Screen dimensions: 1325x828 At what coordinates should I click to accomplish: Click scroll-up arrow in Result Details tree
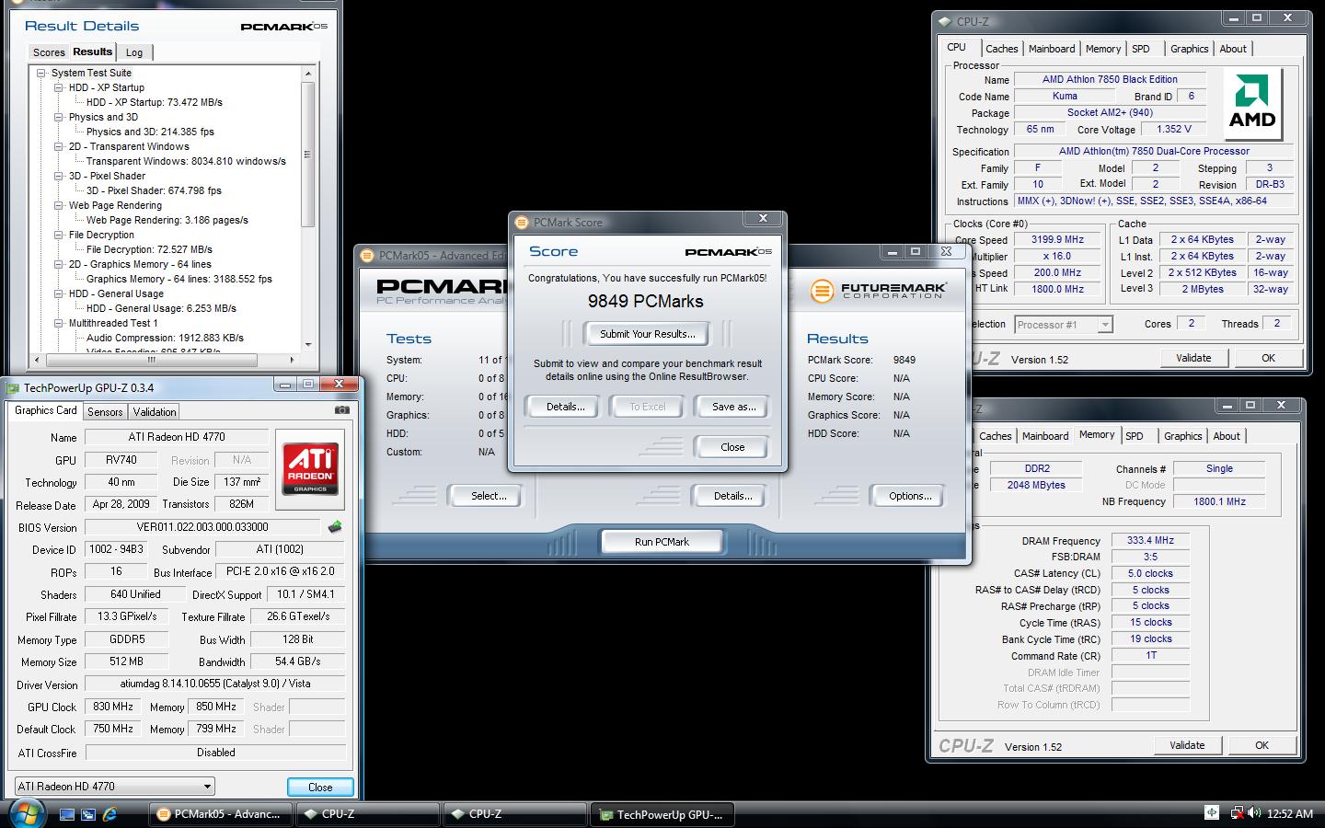point(308,74)
